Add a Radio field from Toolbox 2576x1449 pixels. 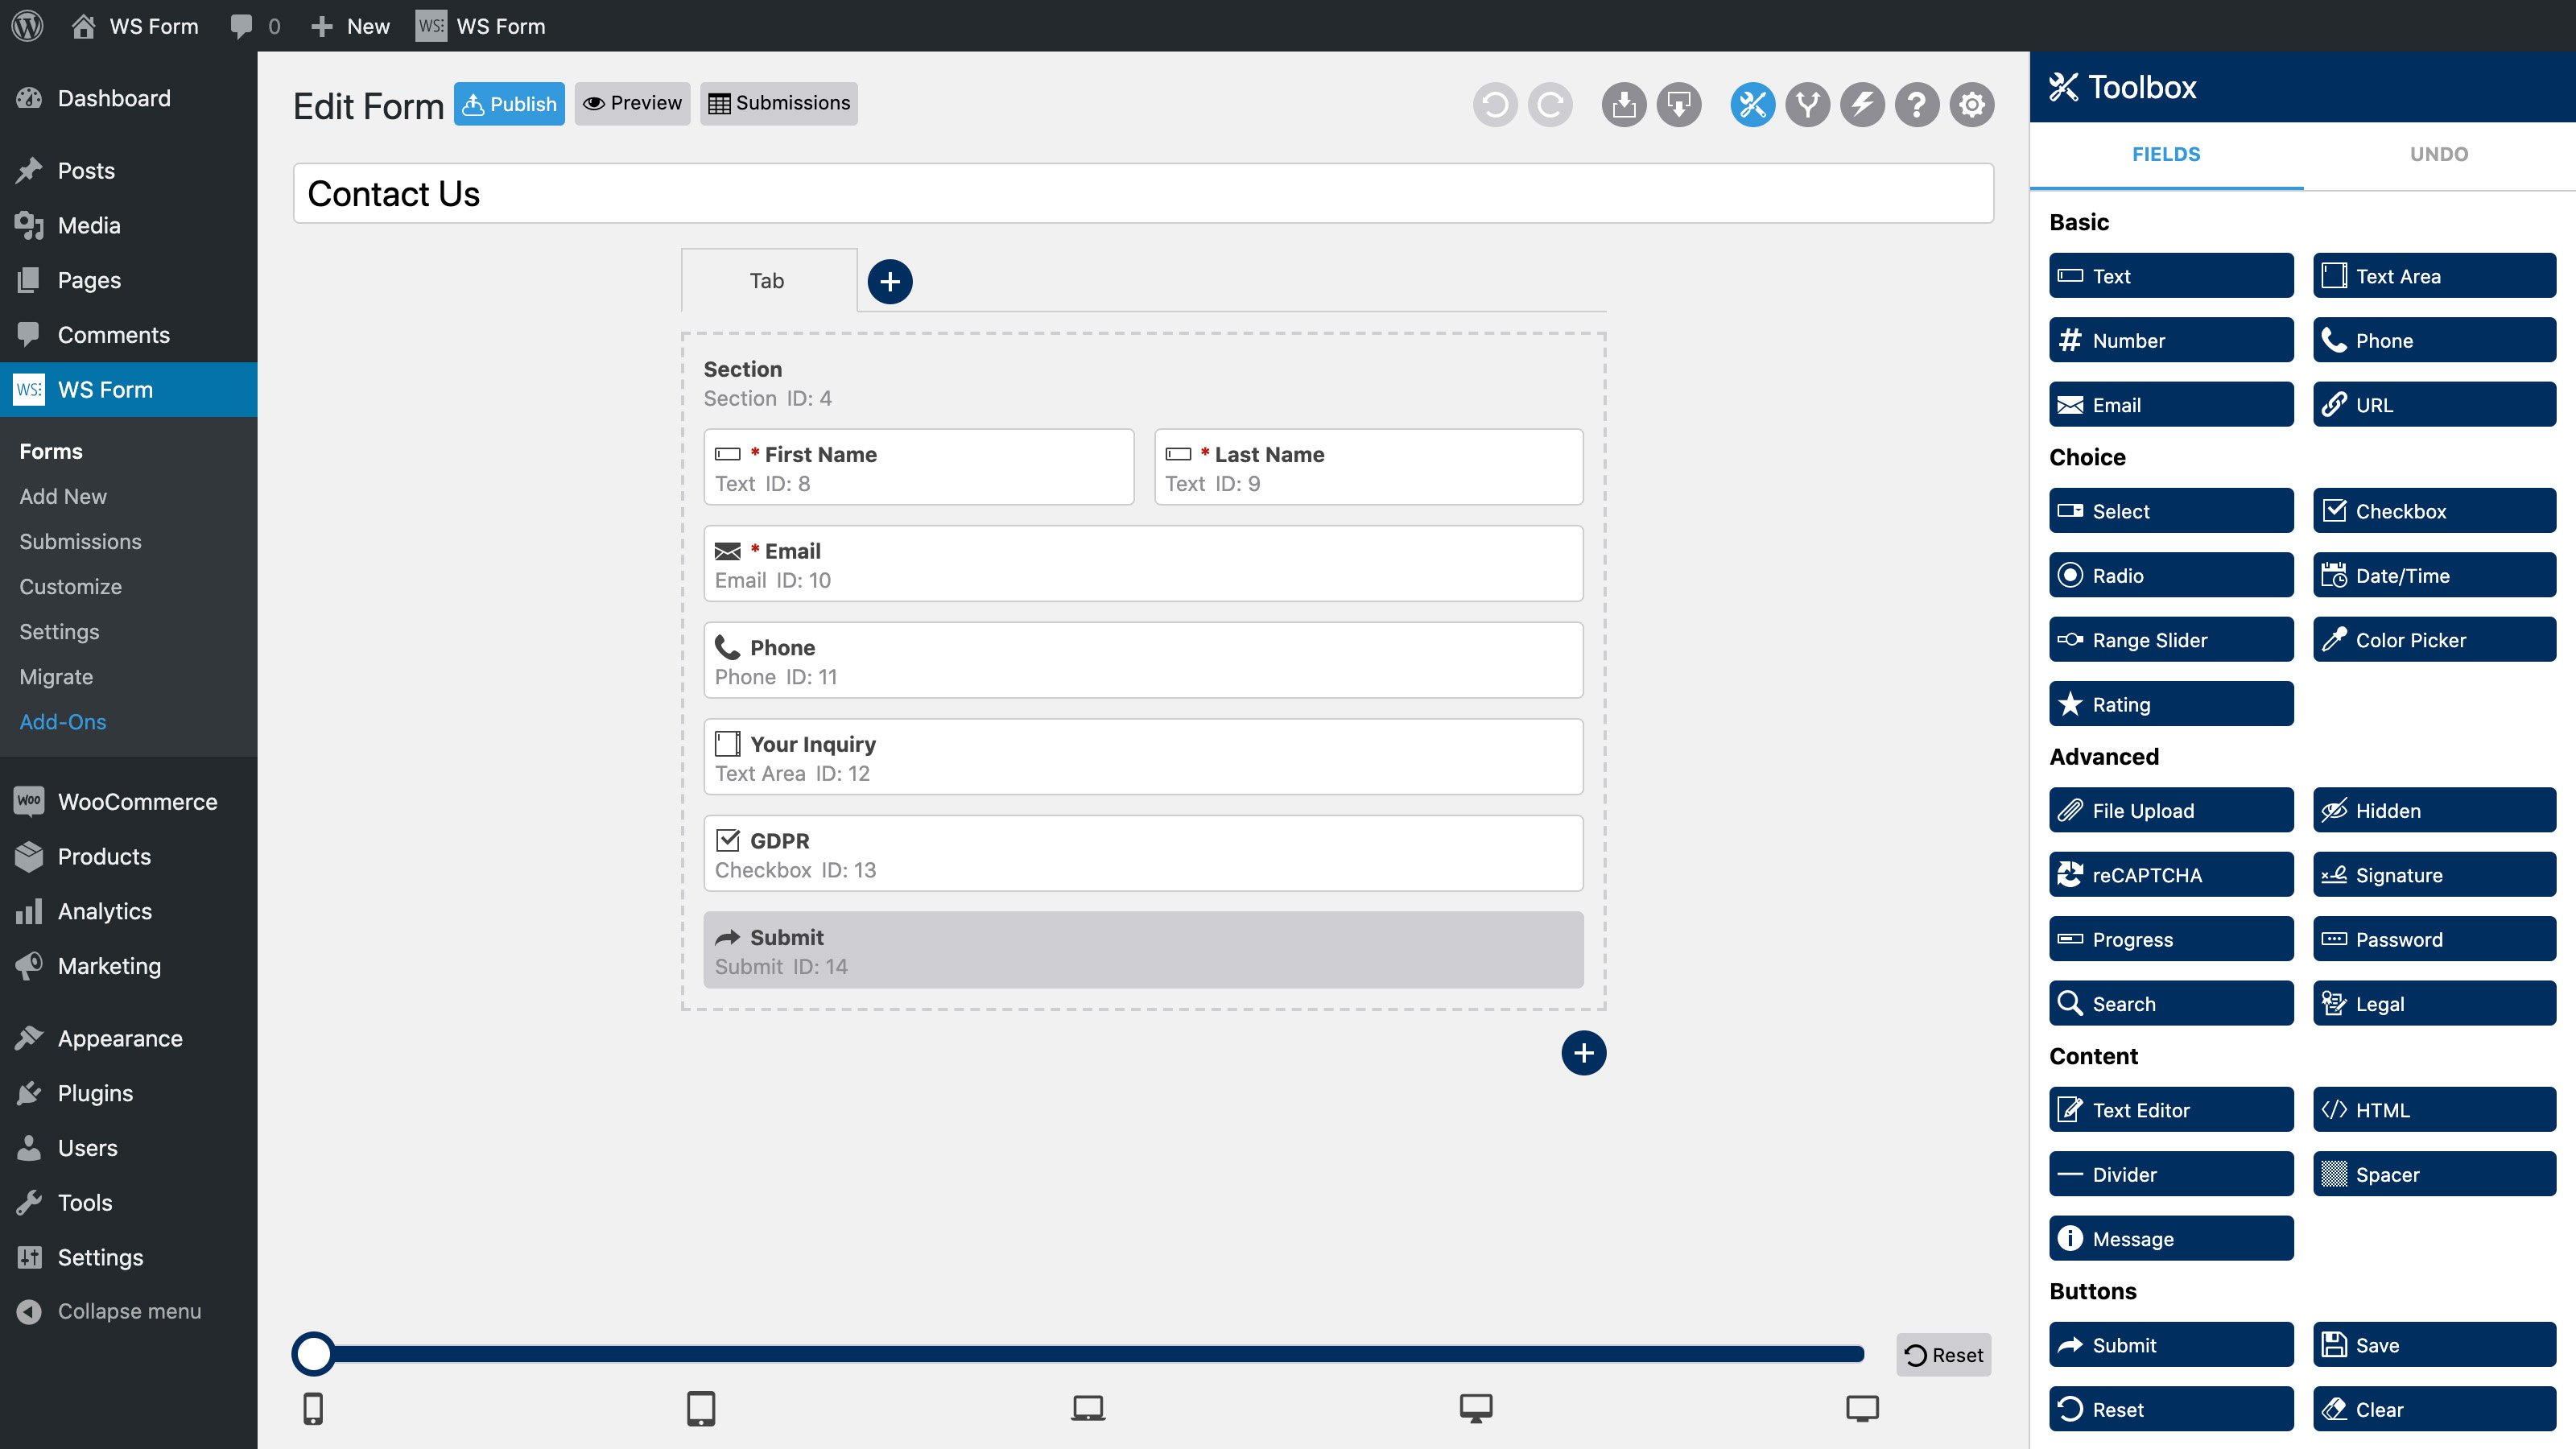click(x=2171, y=576)
